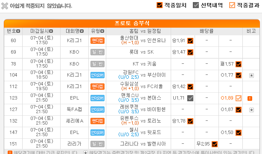Click 홈팀 vs 원정팀 column header
This screenshot has width=262, height=154.
pyautogui.click(x=145, y=31)
